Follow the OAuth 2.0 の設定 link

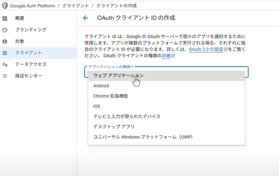[206, 49]
